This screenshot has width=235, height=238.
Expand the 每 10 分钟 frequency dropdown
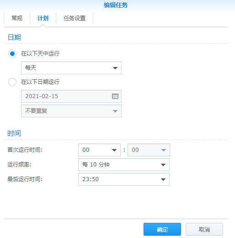[x=124, y=165]
